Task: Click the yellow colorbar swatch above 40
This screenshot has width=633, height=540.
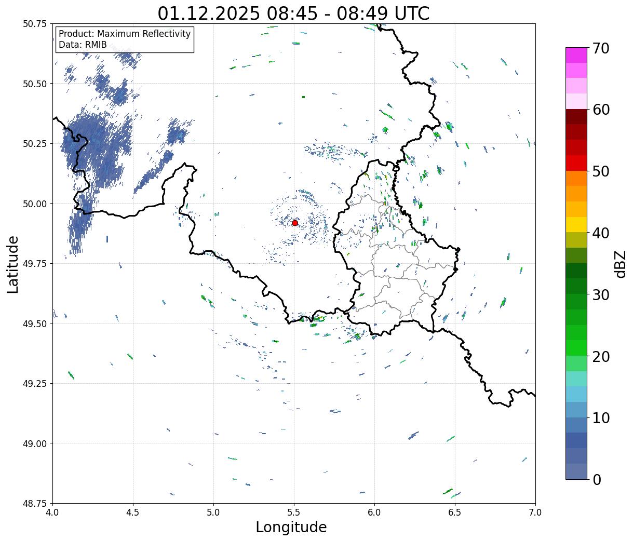Action: [576, 224]
